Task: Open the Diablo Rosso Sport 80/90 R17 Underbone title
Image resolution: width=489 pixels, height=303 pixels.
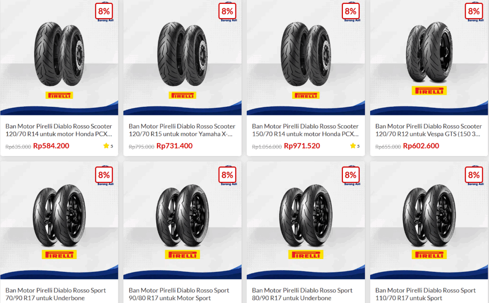Action: click(302, 294)
